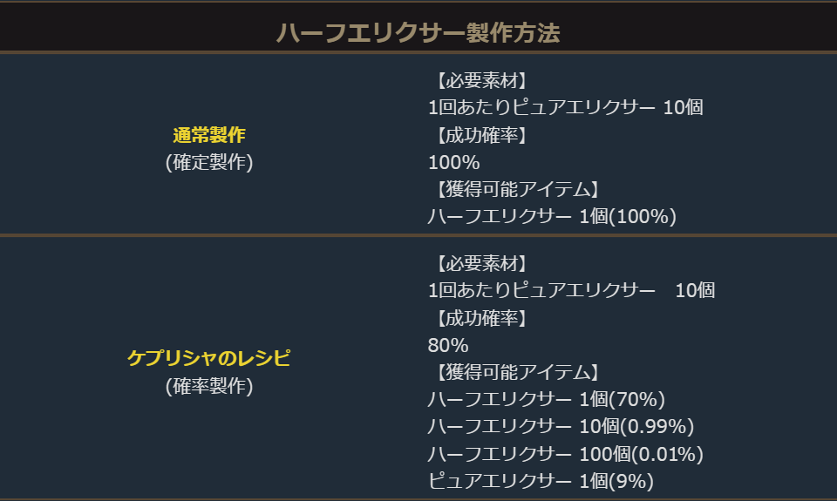
Task: Click 【成功確率】 above the 80% value
Action: coord(479,317)
